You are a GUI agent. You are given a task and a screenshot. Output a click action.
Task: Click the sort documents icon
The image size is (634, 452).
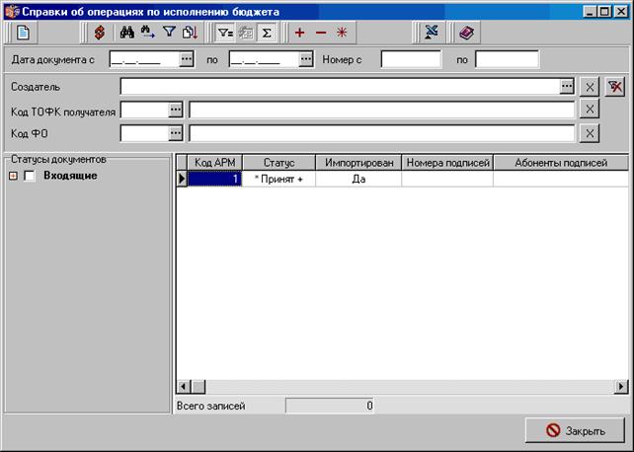tap(190, 33)
